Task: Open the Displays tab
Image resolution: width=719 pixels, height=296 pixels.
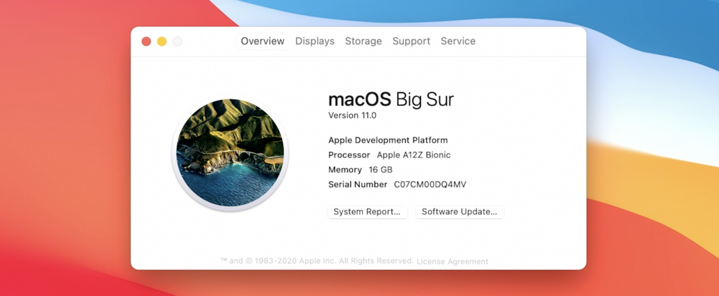Action: [x=315, y=41]
